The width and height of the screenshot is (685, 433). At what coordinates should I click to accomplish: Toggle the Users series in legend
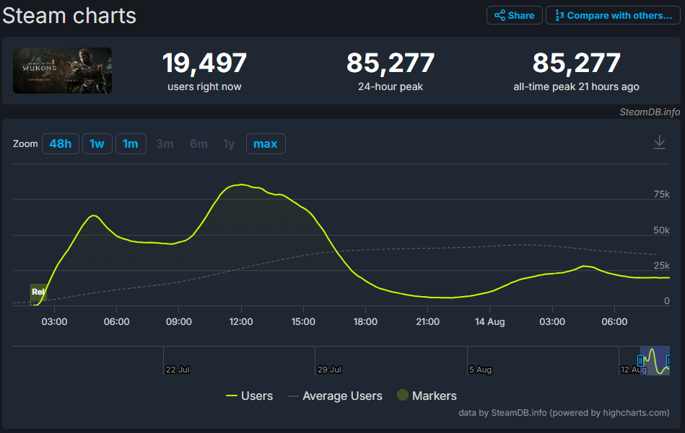click(x=250, y=396)
